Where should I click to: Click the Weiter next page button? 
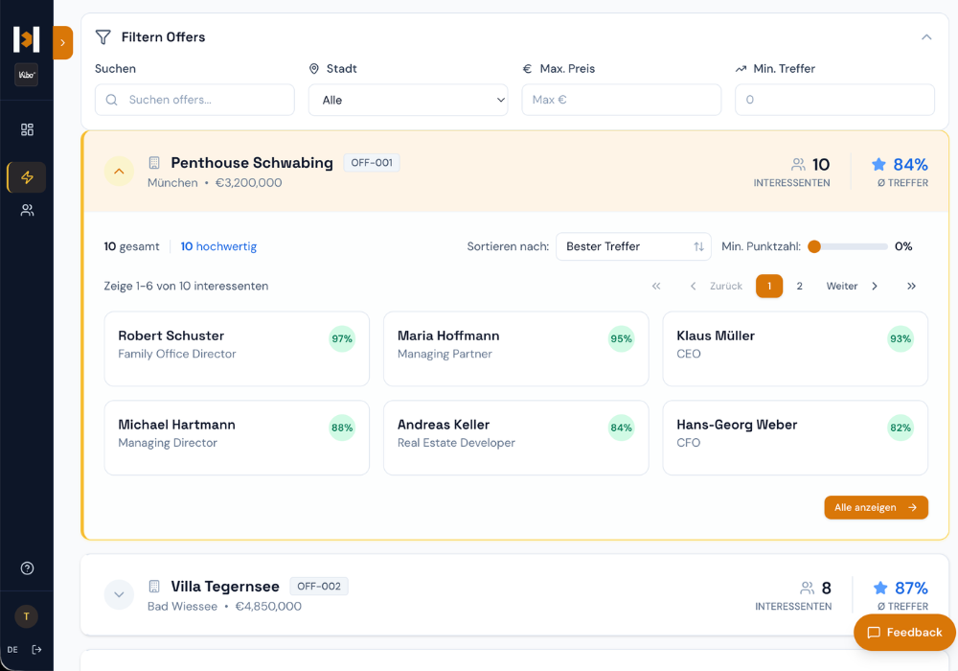point(852,286)
